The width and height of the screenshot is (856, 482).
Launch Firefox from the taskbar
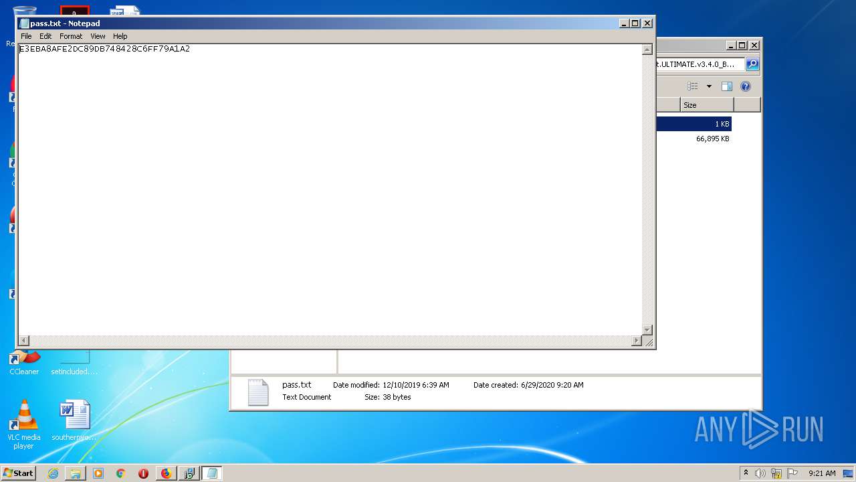click(x=166, y=473)
